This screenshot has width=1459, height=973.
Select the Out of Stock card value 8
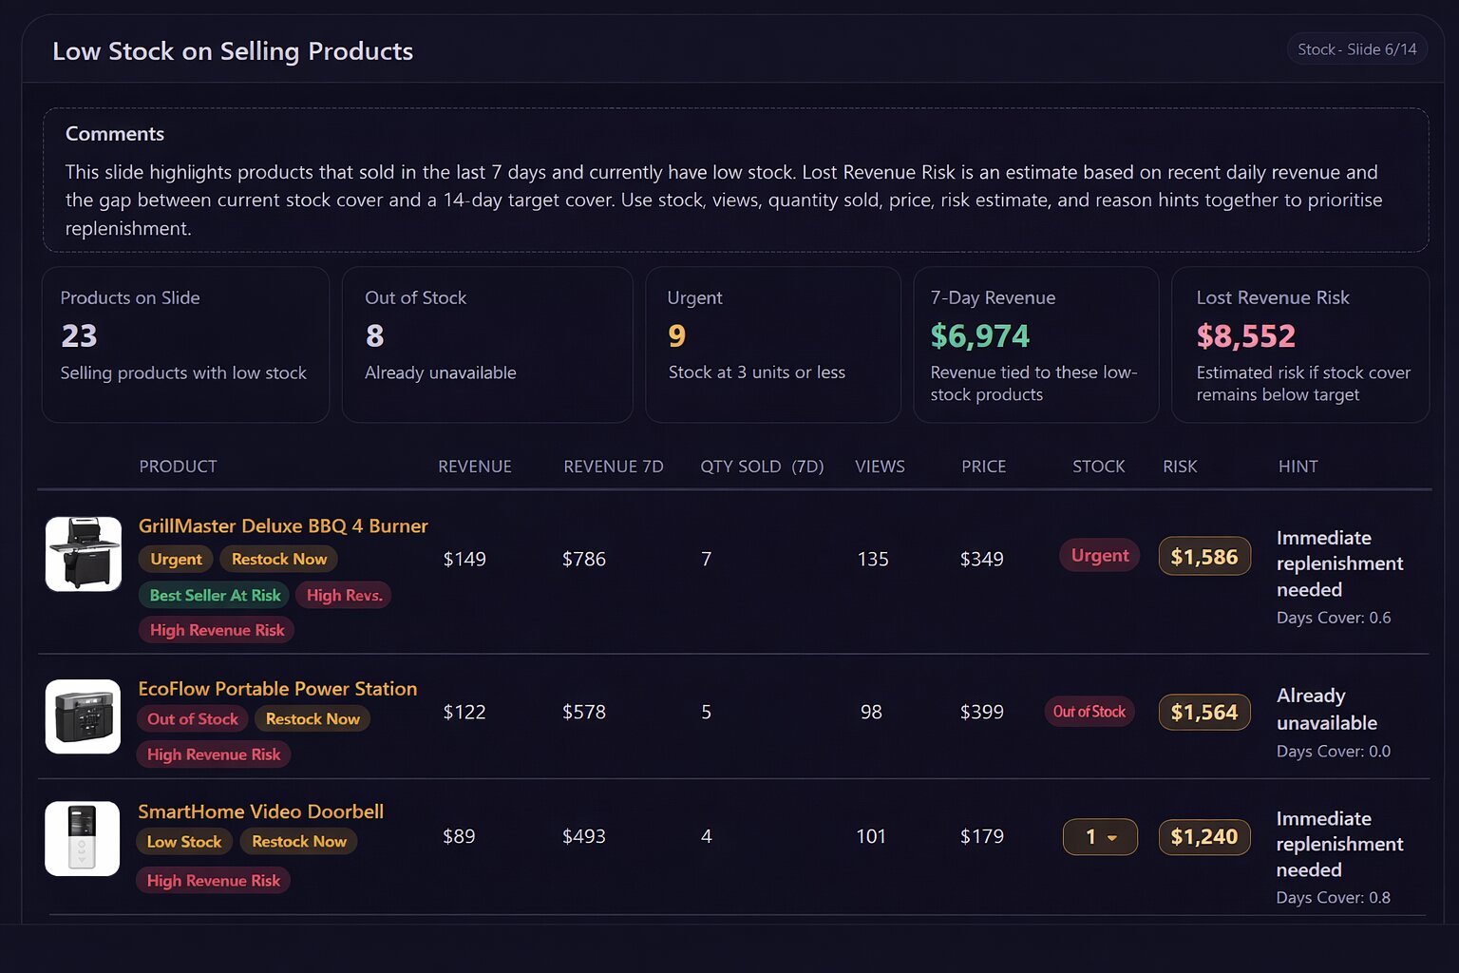(x=374, y=335)
